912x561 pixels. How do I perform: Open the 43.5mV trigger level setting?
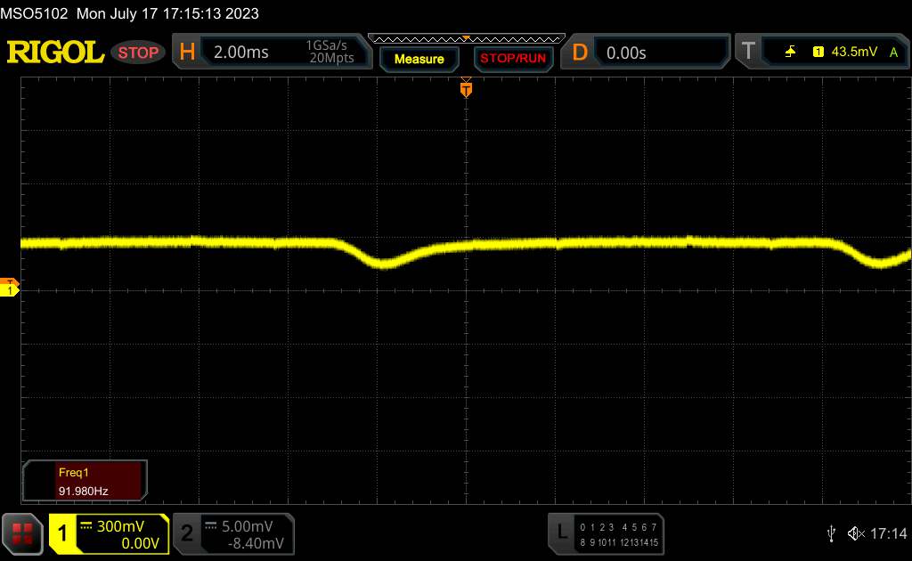pyautogui.click(x=852, y=53)
